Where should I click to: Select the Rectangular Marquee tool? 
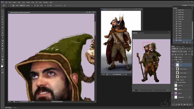(2, 14)
